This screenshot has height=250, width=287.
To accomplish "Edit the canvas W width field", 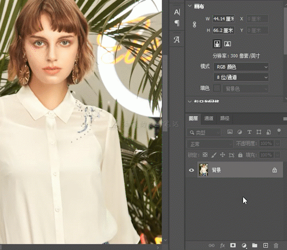I will (223, 19).
